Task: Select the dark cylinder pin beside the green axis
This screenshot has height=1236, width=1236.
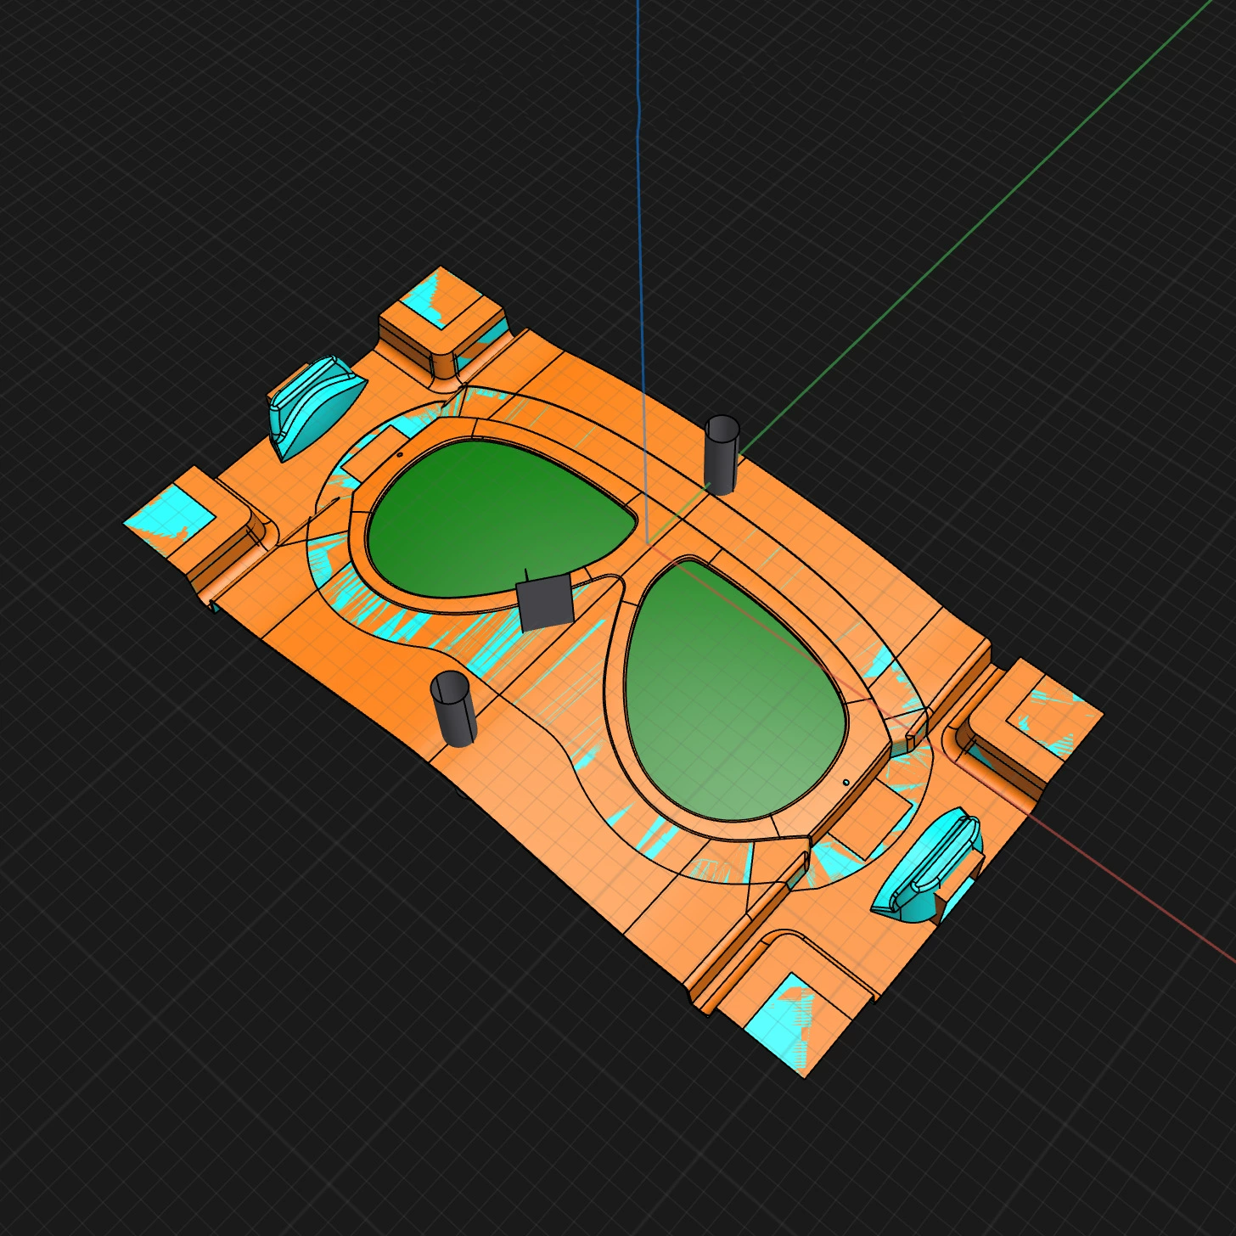Action: click(722, 454)
